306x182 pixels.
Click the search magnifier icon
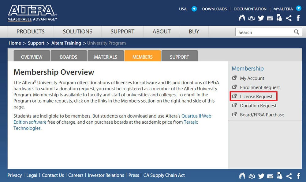click(296, 32)
